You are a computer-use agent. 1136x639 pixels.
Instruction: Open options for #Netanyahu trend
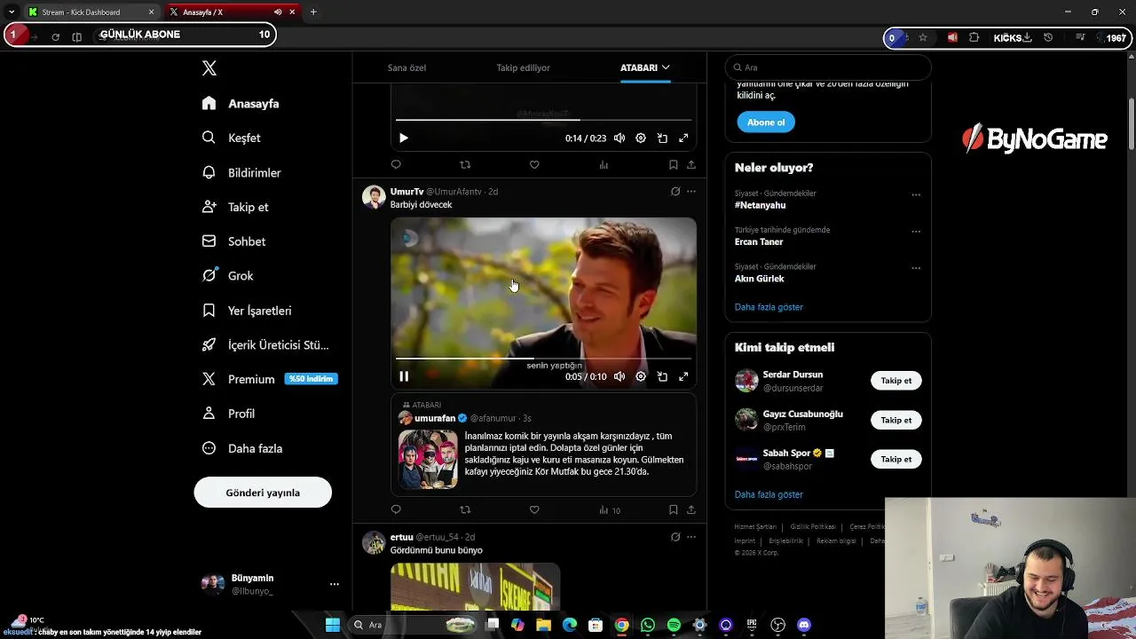pyautogui.click(x=916, y=195)
